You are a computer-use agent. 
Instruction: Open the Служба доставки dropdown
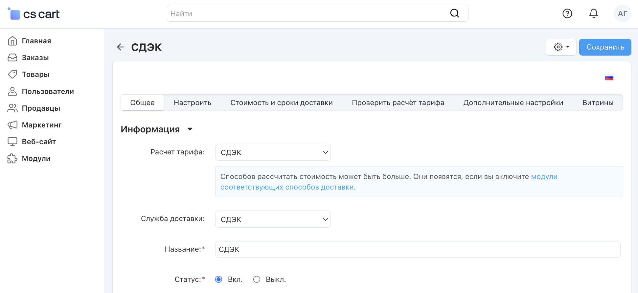tap(273, 219)
